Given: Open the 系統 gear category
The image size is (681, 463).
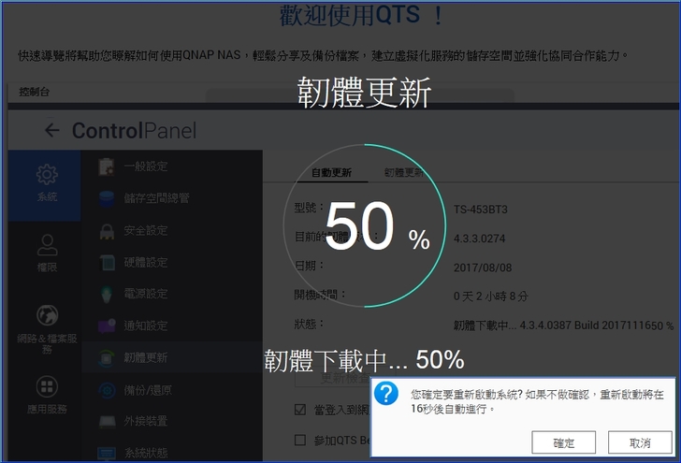Looking at the screenshot, I should click(x=47, y=183).
